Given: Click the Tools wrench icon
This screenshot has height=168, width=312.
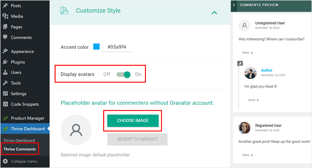Looking at the screenshot, I should (6, 83).
